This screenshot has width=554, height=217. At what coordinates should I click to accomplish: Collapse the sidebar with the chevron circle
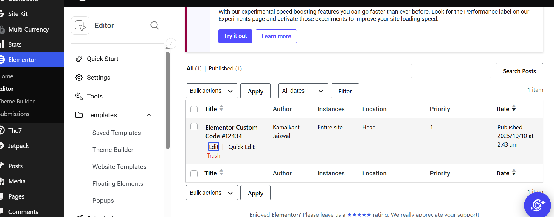tap(171, 43)
